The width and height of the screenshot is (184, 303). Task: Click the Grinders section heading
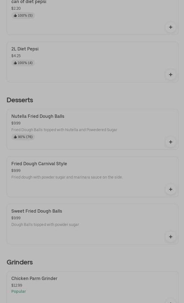coord(20,262)
